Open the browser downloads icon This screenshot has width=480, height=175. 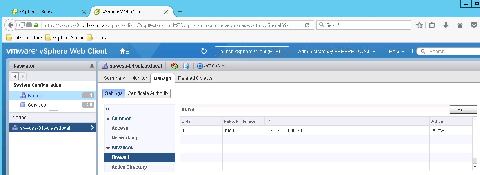pos(445,25)
